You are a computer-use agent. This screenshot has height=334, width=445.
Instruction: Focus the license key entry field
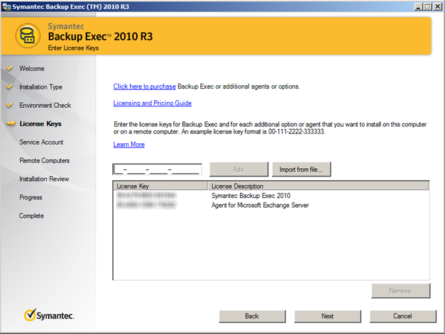(x=158, y=169)
